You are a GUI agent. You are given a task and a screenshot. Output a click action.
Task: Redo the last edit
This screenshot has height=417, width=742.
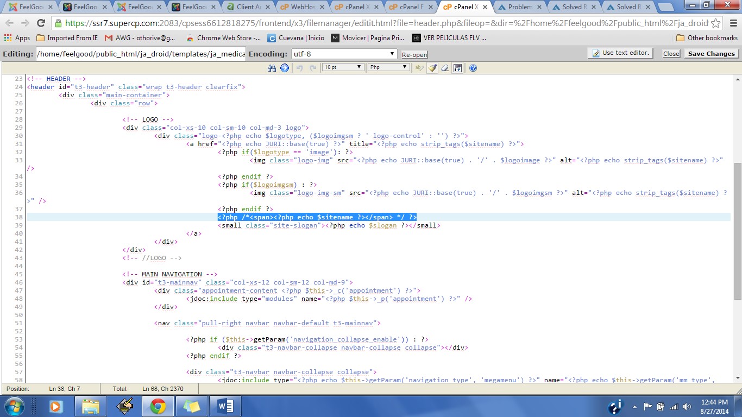coord(313,68)
